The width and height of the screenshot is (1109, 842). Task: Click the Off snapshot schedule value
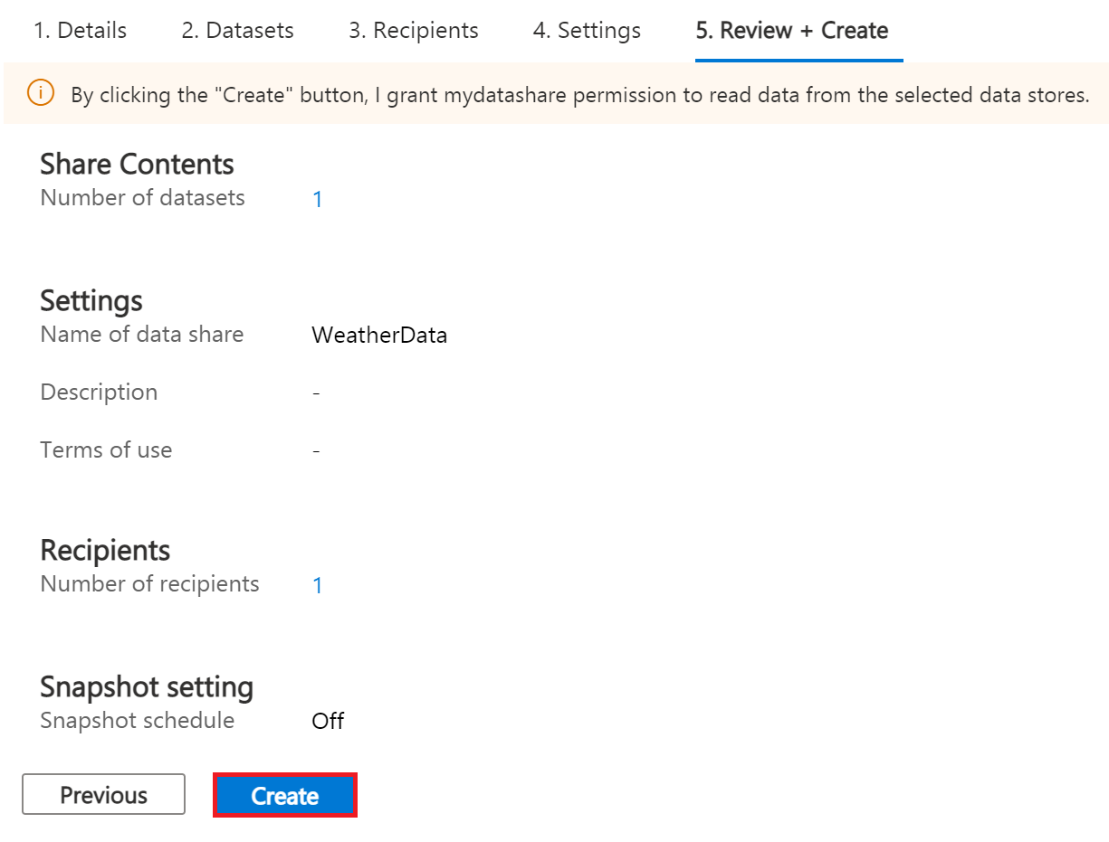pyautogui.click(x=327, y=721)
